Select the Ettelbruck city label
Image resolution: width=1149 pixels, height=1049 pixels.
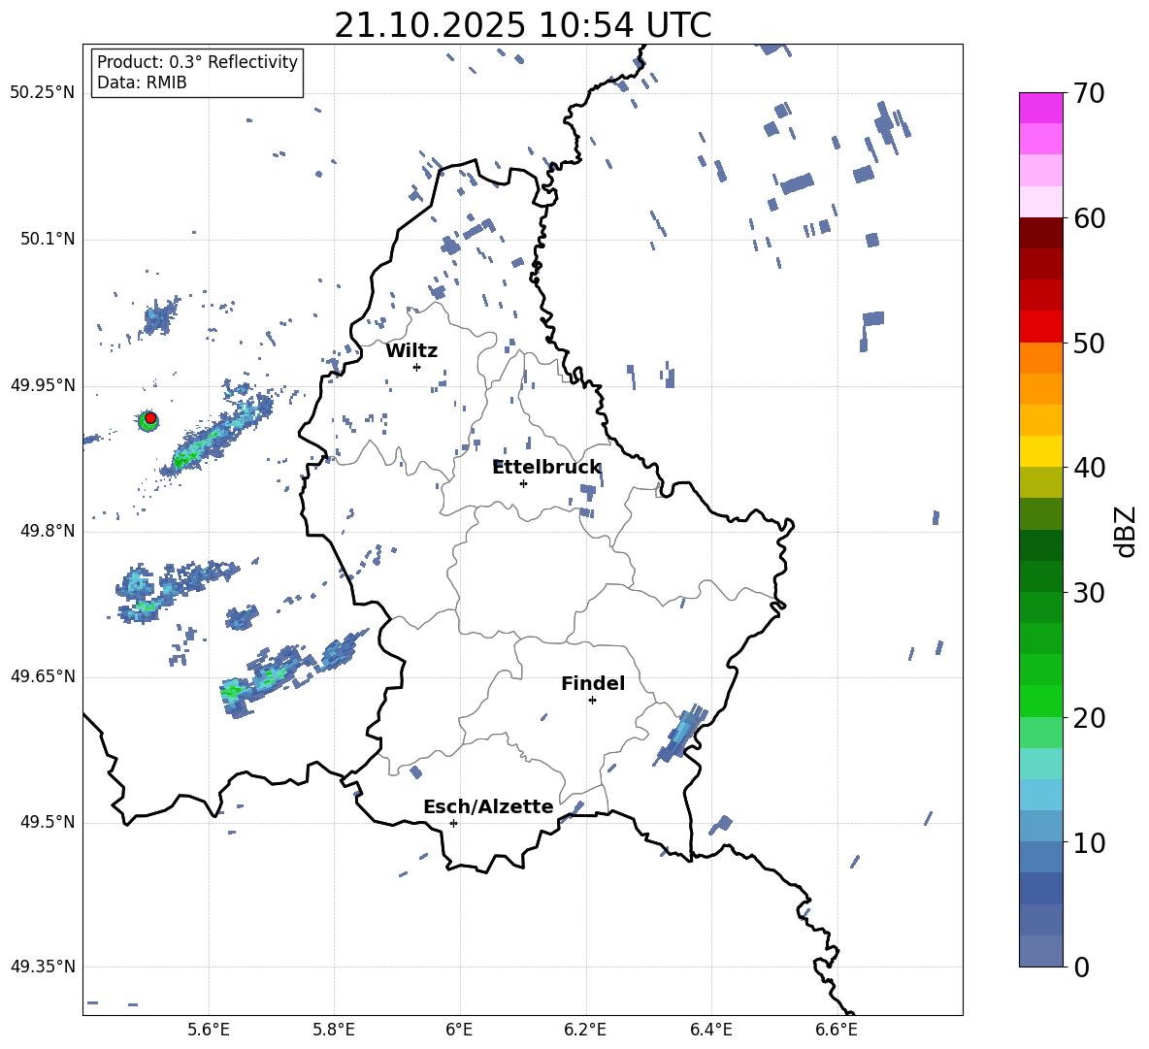[x=546, y=467]
